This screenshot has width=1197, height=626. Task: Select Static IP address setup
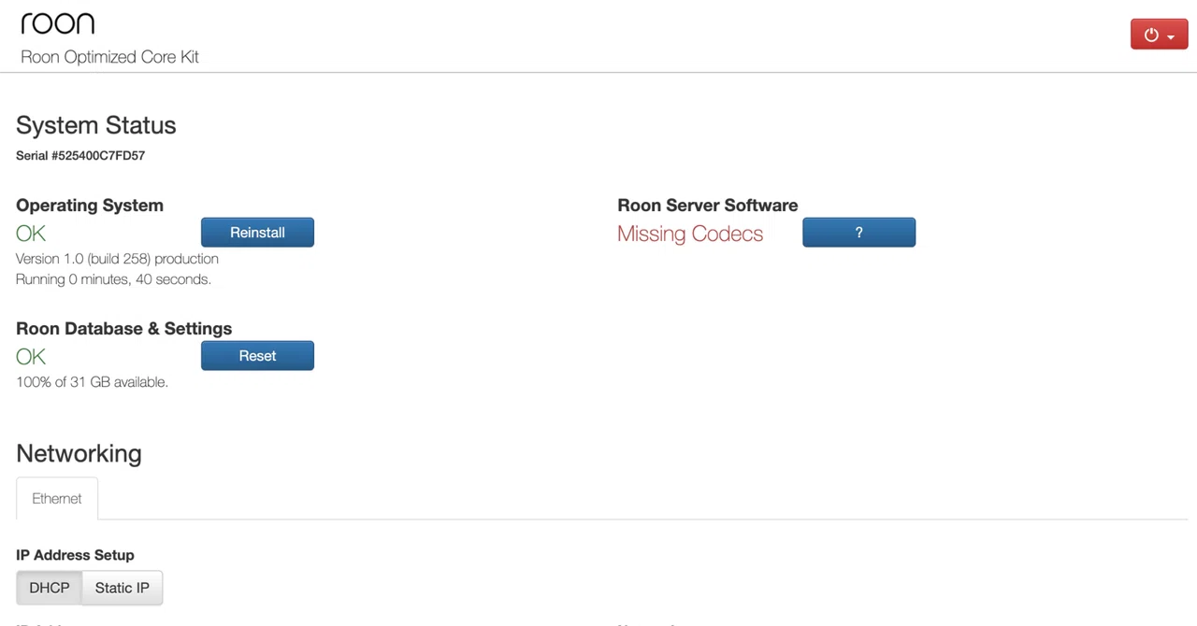click(x=123, y=588)
